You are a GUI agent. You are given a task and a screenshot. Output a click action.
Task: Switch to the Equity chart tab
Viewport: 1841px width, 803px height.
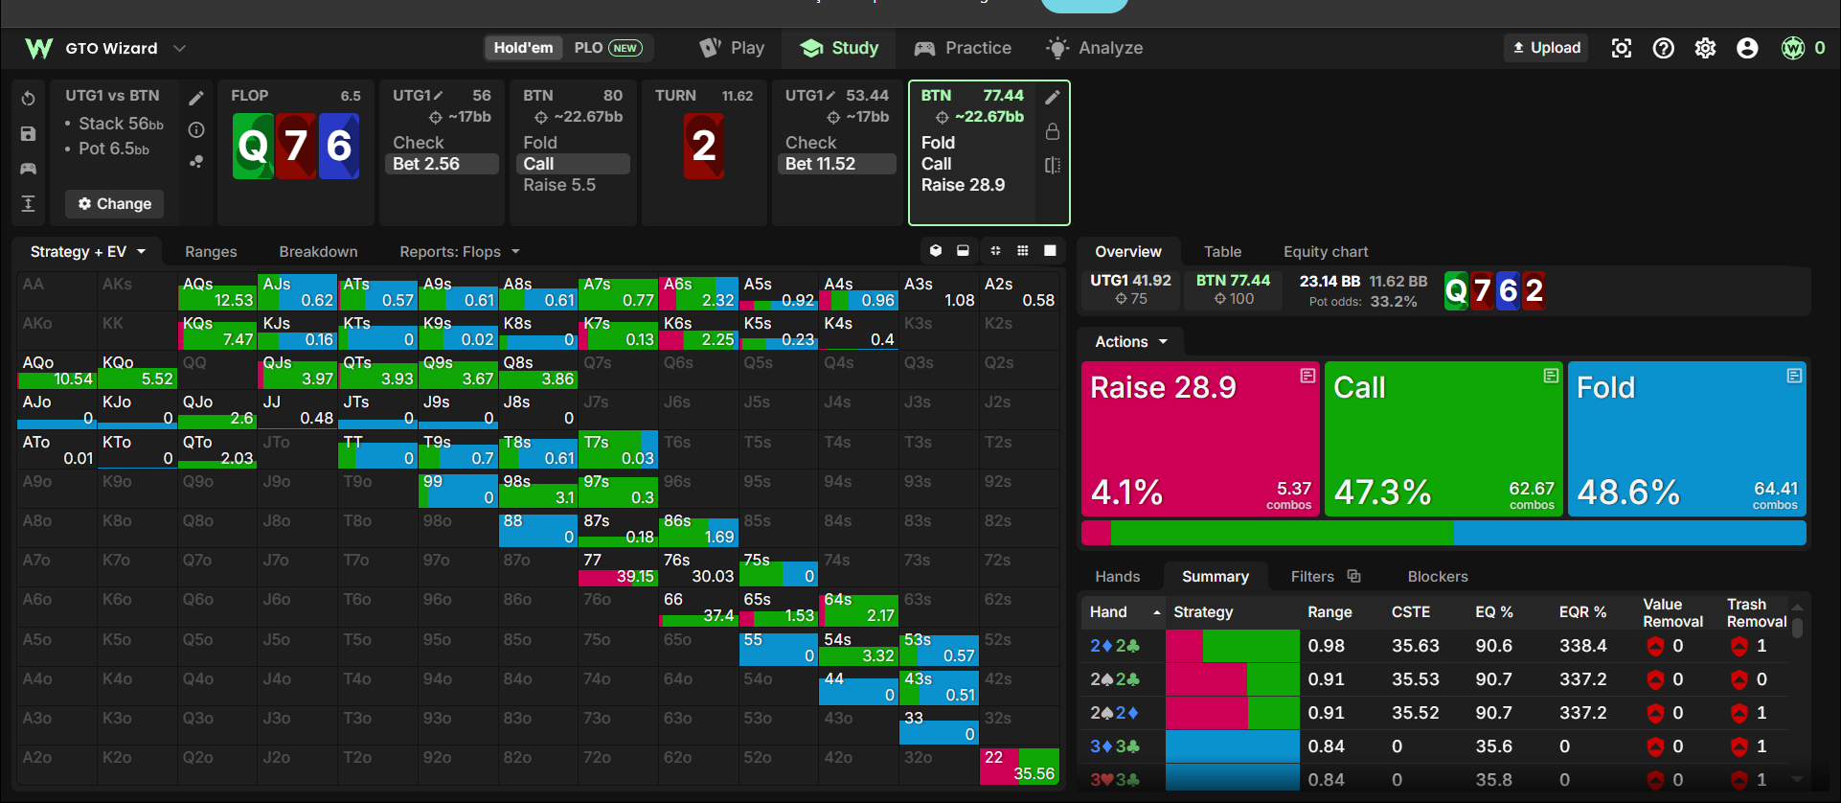click(1326, 251)
